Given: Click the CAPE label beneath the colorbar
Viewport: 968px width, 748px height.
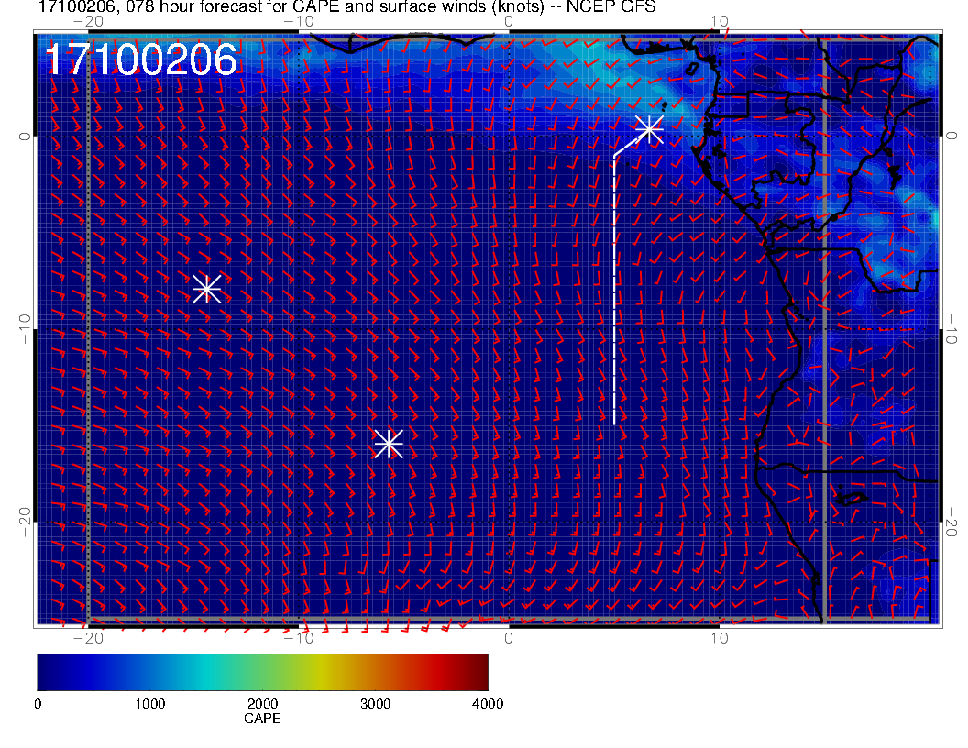Looking at the screenshot, I should click(262, 720).
